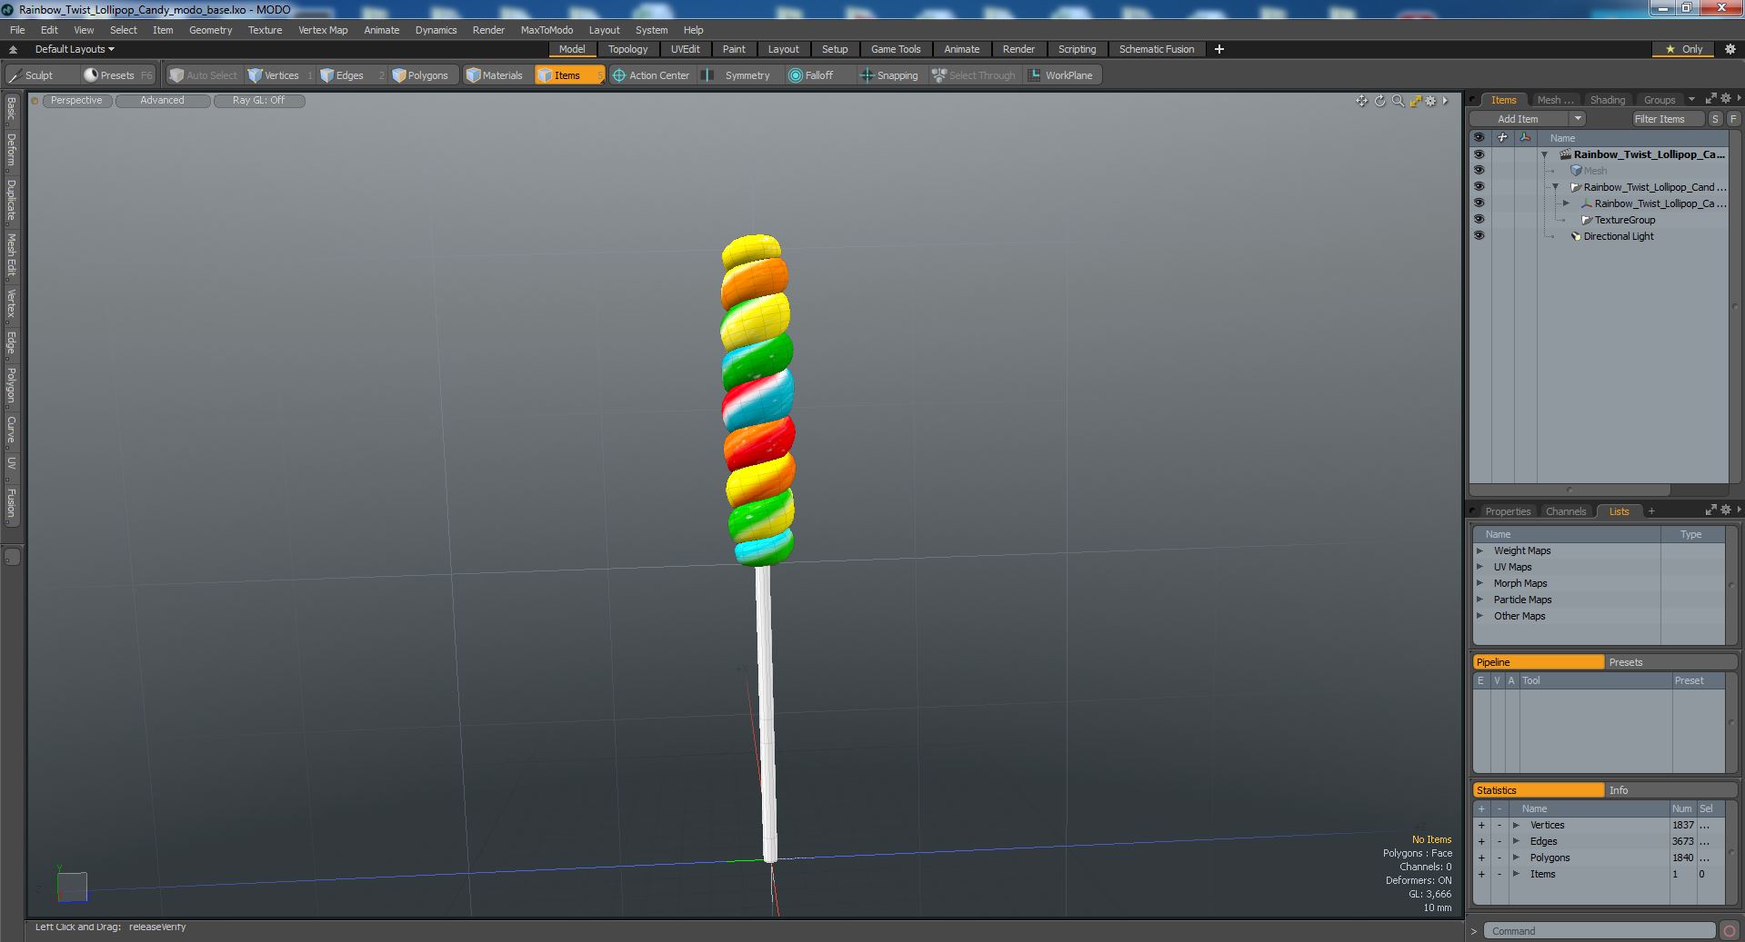Open the Lists panel settings gear
This screenshot has height=942, width=1745.
click(x=1726, y=511)
